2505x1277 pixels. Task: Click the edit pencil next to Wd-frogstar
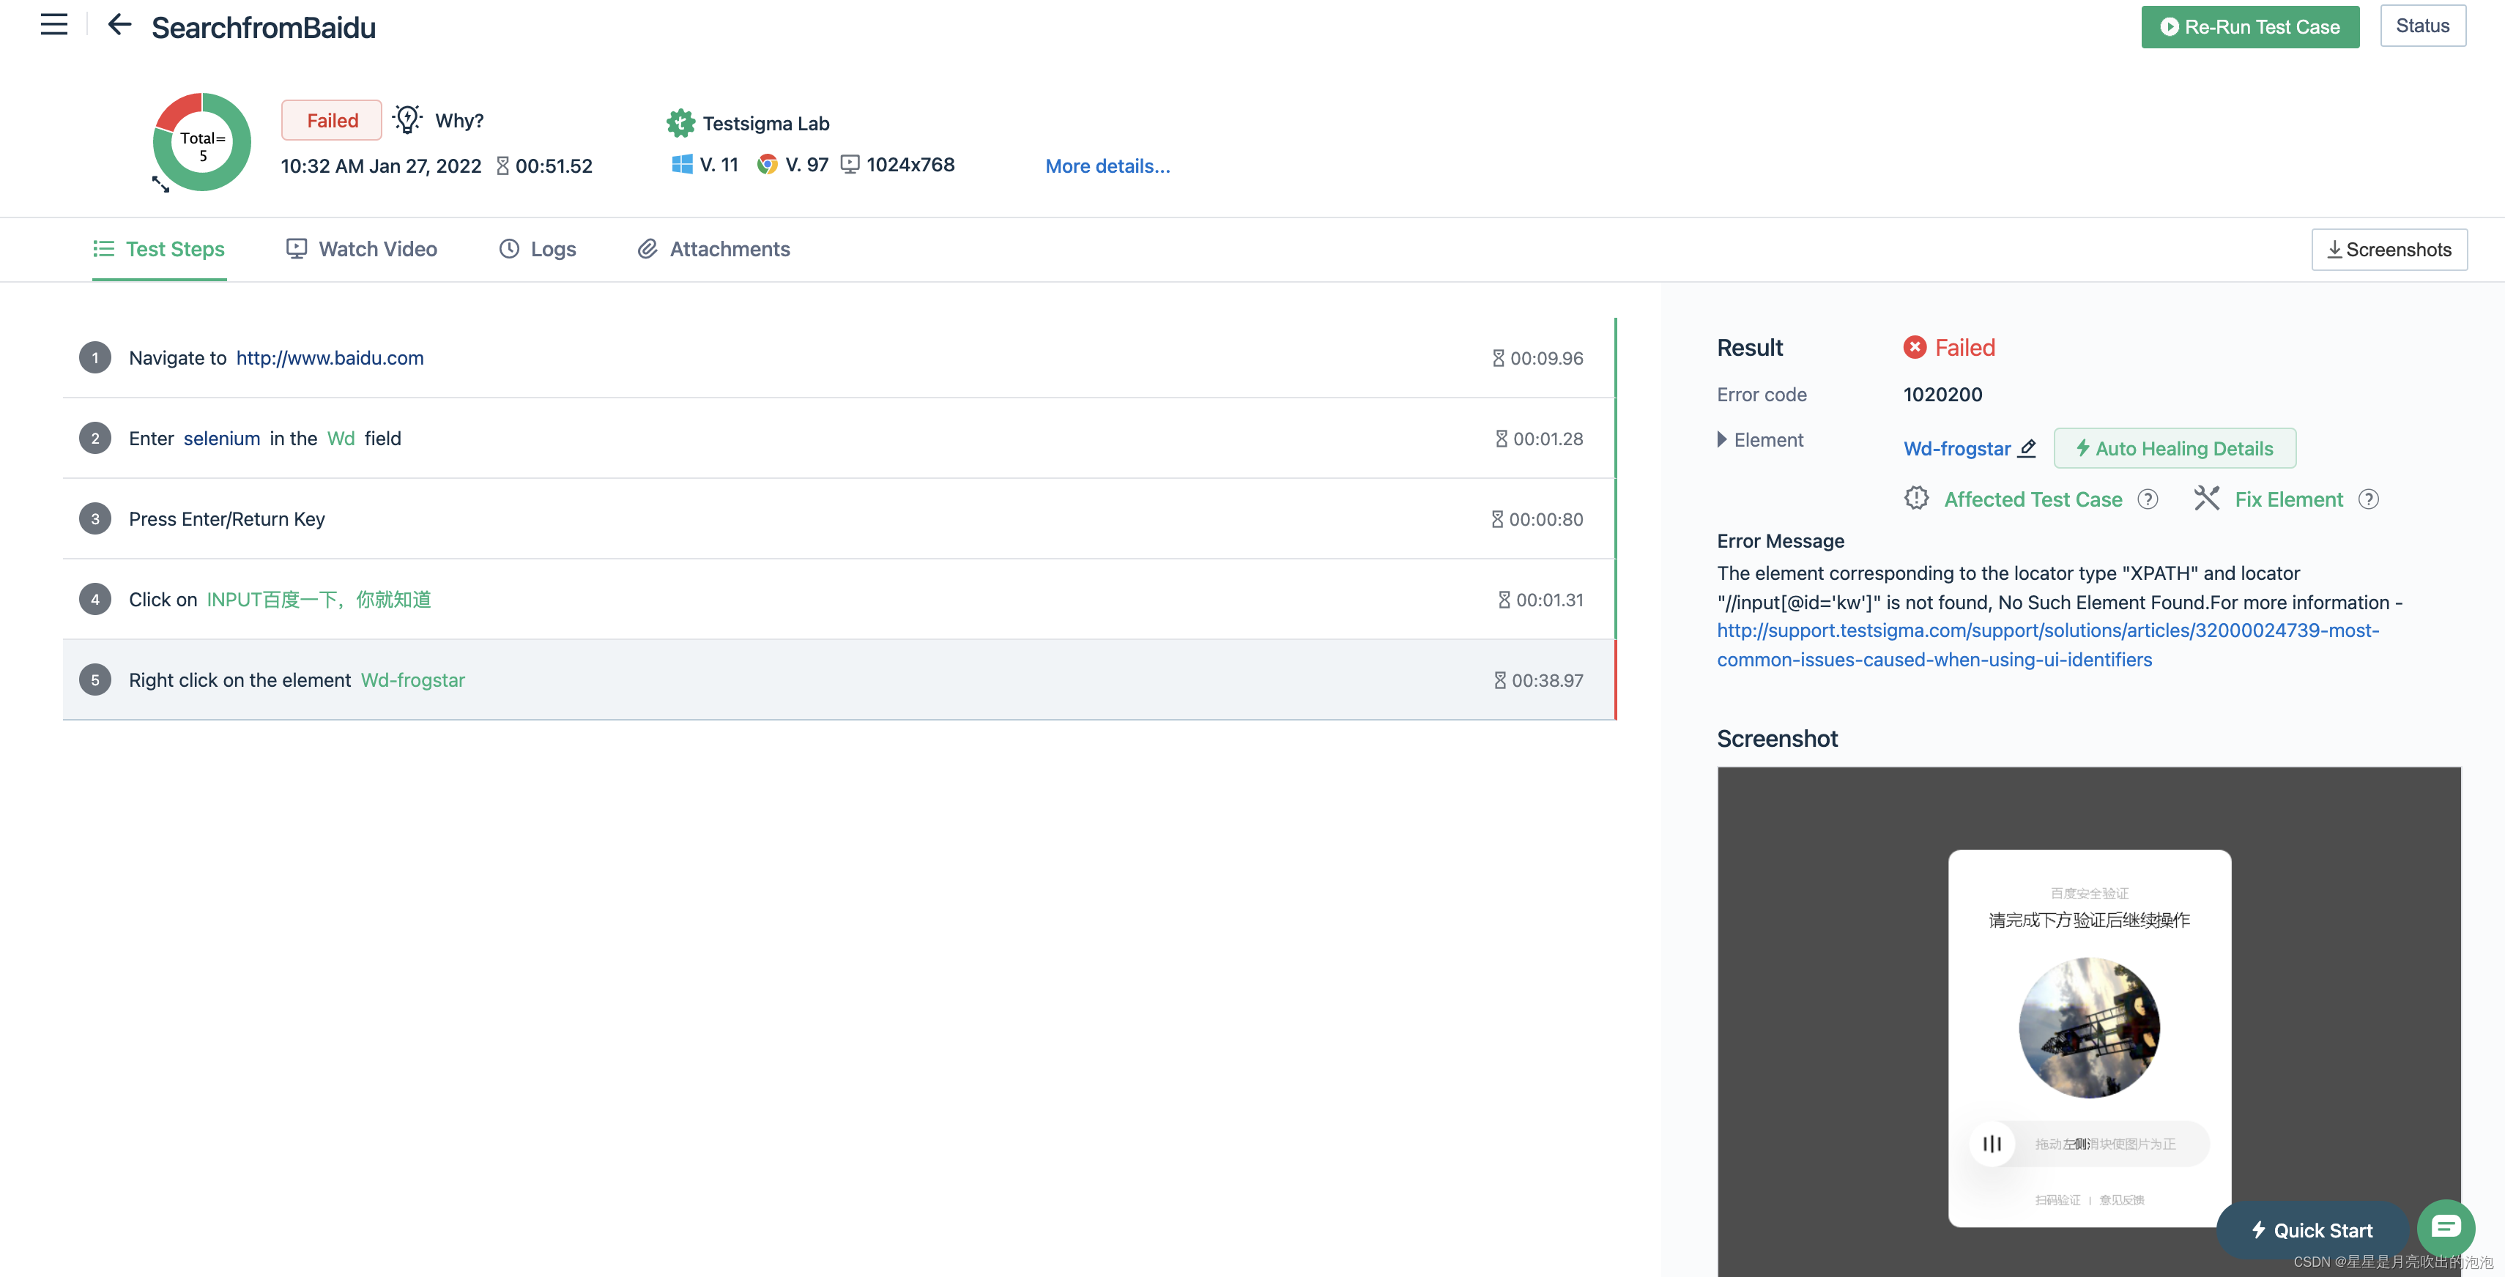2027,448
